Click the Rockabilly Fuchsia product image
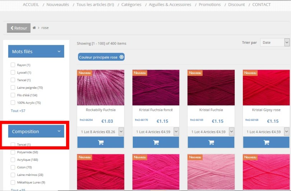 coord(100,88)
